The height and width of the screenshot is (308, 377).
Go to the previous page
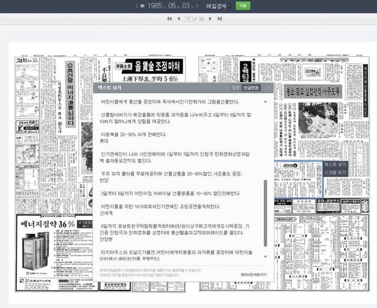click(178, 19)
